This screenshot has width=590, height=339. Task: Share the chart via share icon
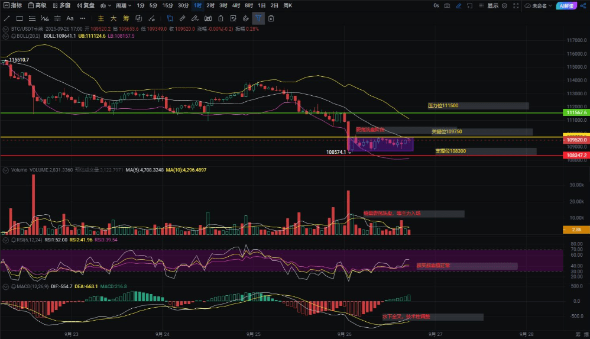coord(583,6)
